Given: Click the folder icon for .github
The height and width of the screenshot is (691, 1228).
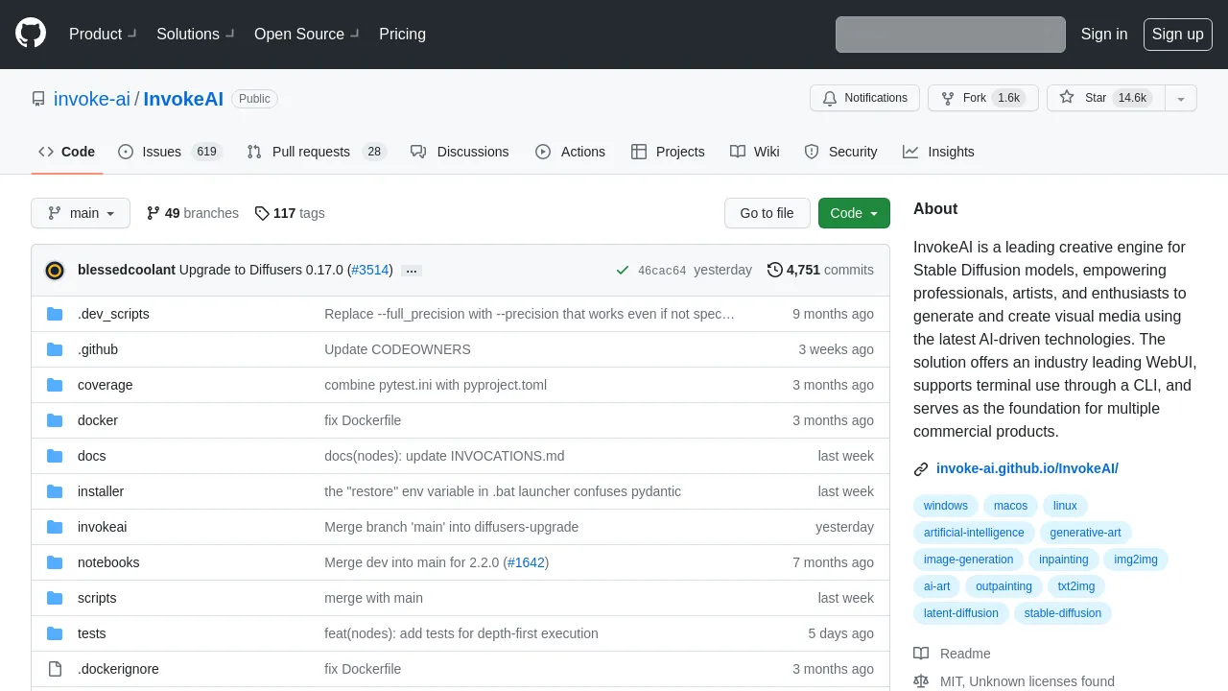Looking at the screenshot, I should [x=55, y=349].
